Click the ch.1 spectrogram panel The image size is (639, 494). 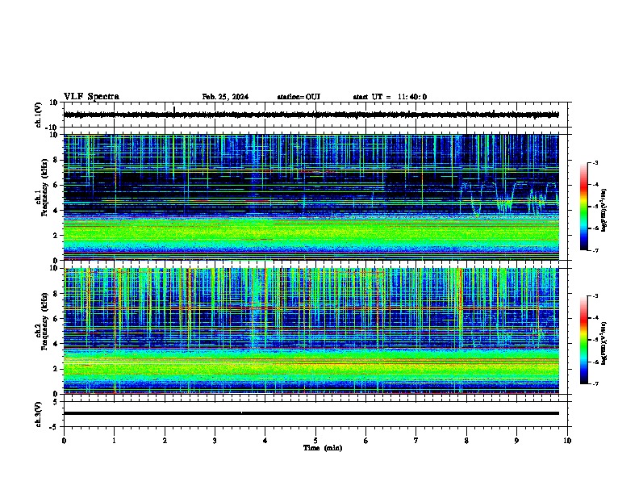click(311, 197)
